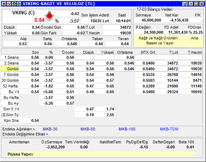Close the window via right X button

click(202, 4)
